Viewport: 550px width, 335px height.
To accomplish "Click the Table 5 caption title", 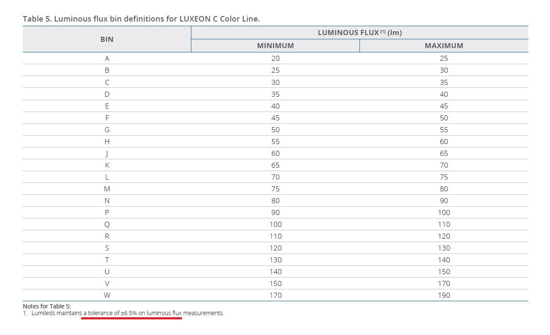I will 141,19.
